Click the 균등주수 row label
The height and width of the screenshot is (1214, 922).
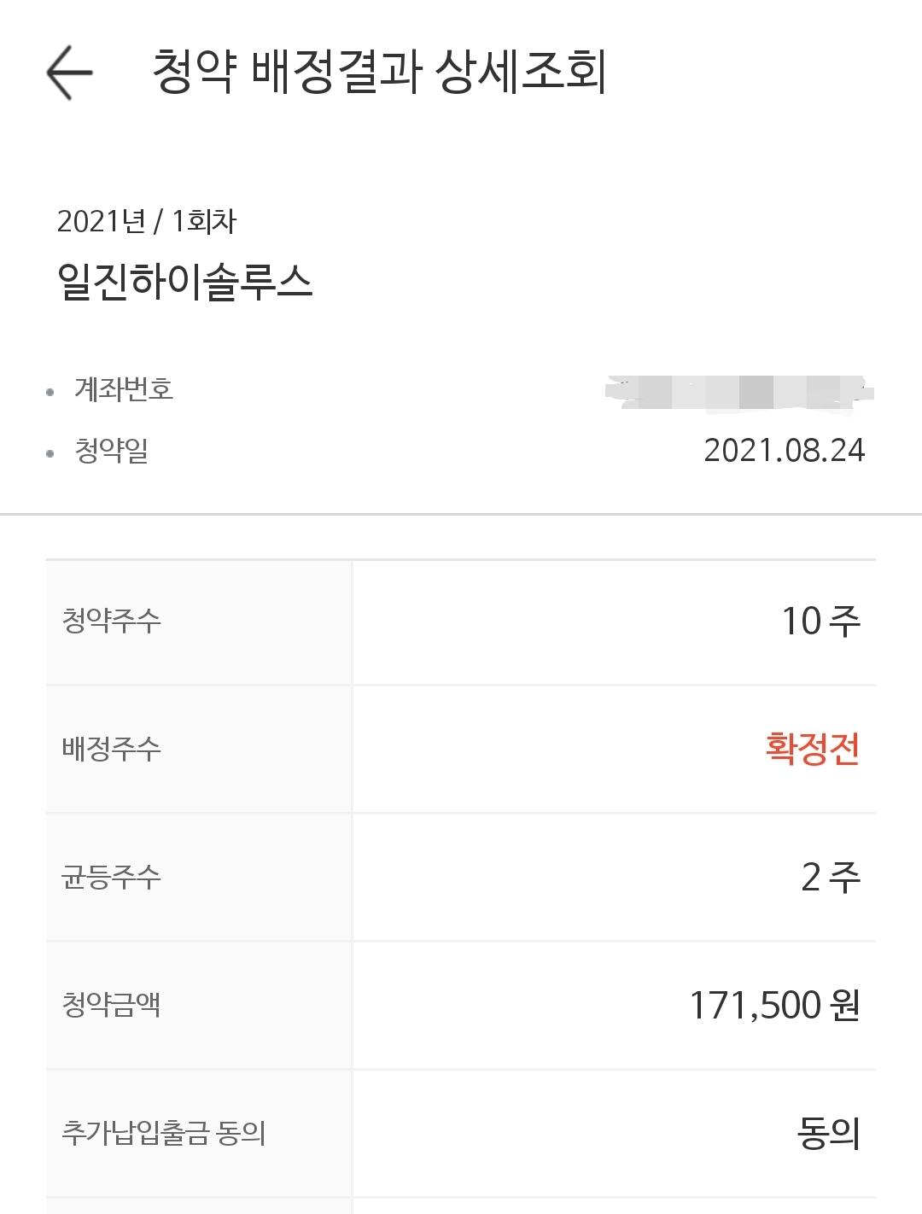tap(111, 877)
